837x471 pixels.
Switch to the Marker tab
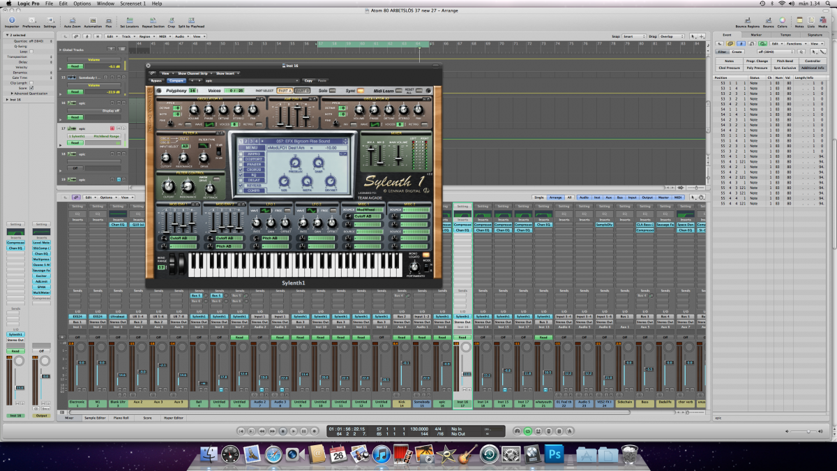click(756, 34)
